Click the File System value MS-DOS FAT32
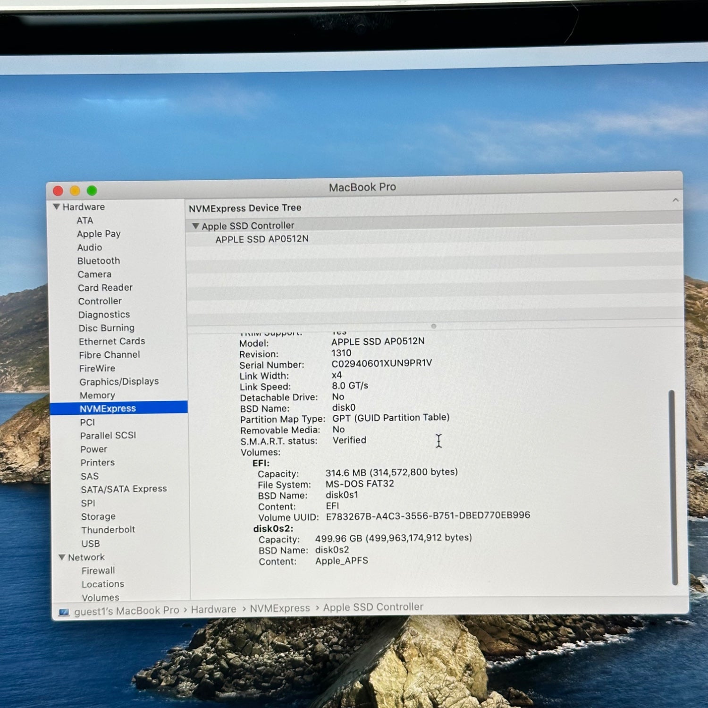Image resolution: width=708 pixels, height=708 pixels. coord(360,484)
